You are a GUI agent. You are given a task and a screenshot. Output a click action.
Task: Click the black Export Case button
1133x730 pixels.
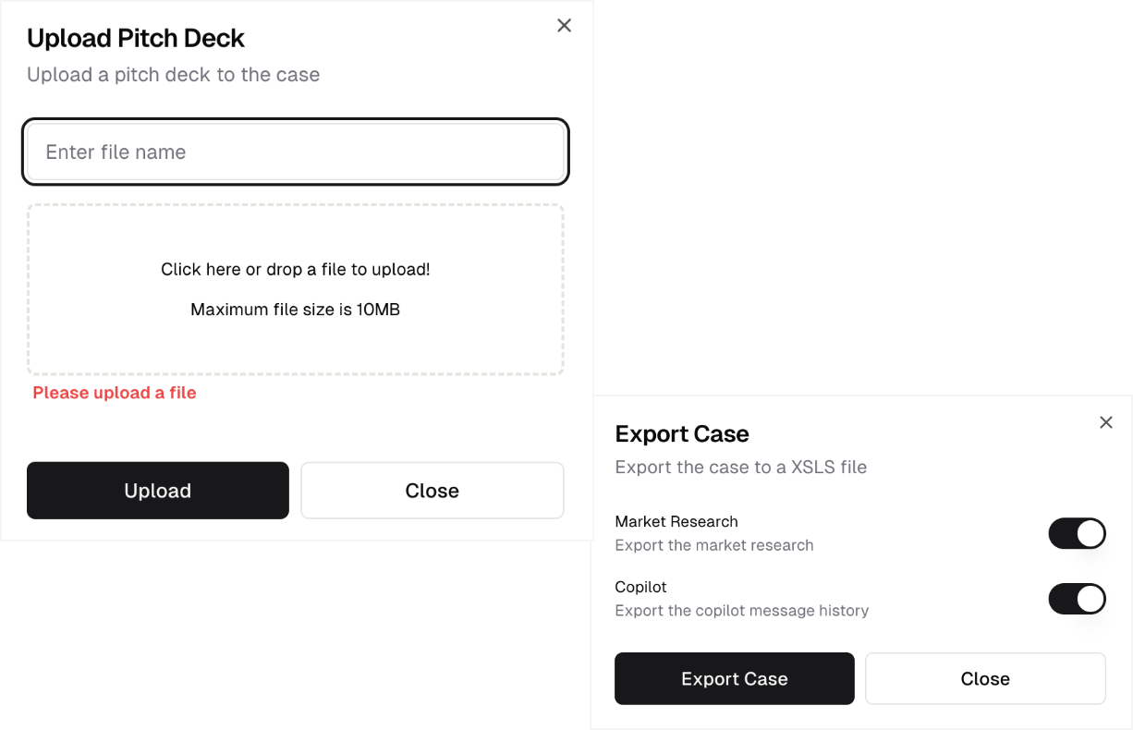734,679
